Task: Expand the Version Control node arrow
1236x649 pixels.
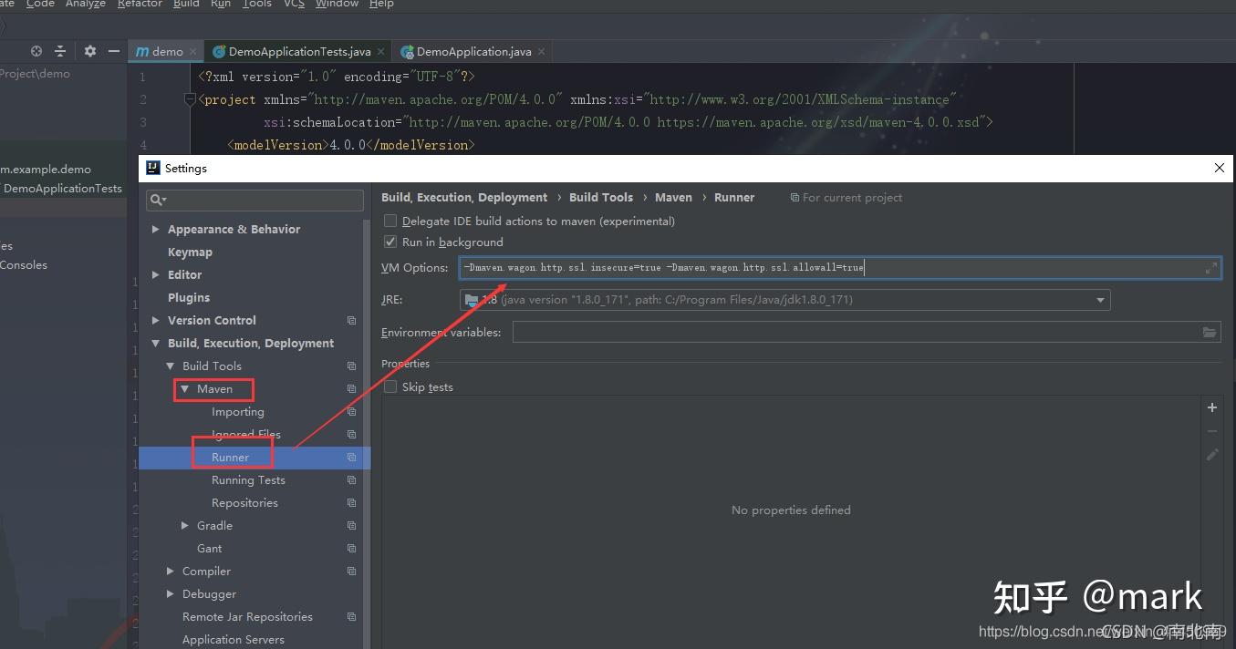Action: pos(156,320)
